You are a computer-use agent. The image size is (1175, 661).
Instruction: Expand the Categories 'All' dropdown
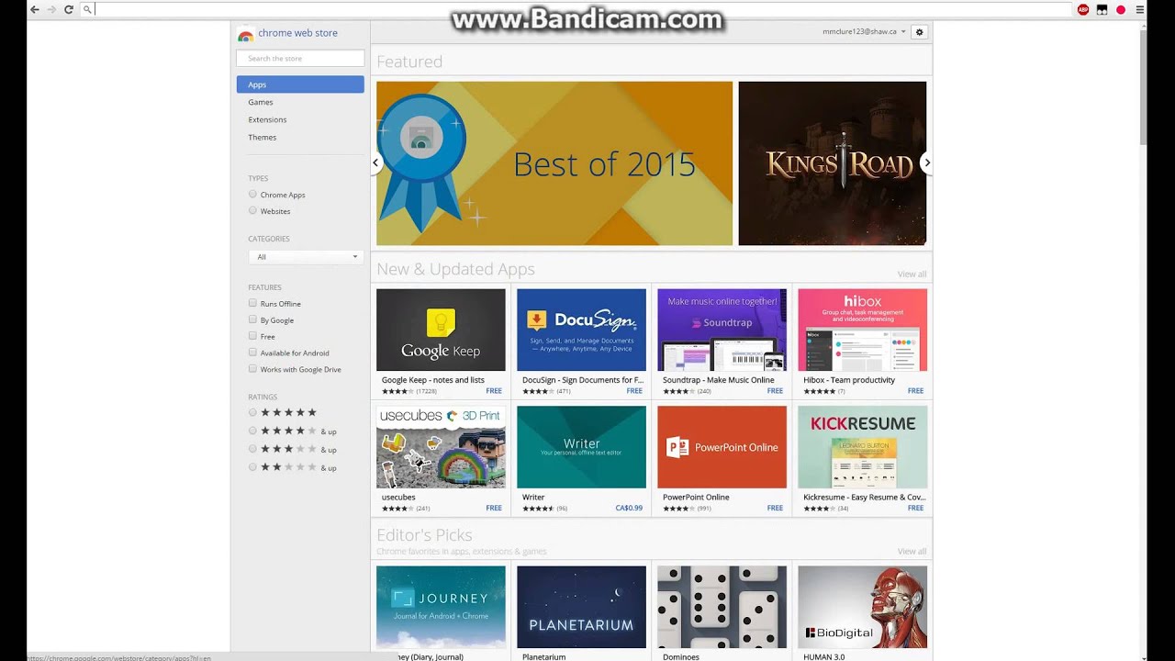306,257
